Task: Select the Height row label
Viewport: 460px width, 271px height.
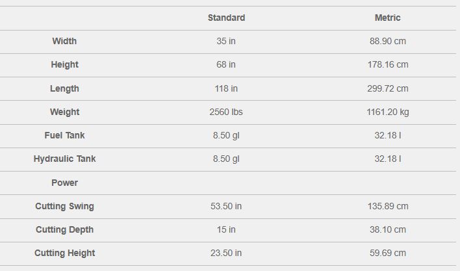Action: 64,64
